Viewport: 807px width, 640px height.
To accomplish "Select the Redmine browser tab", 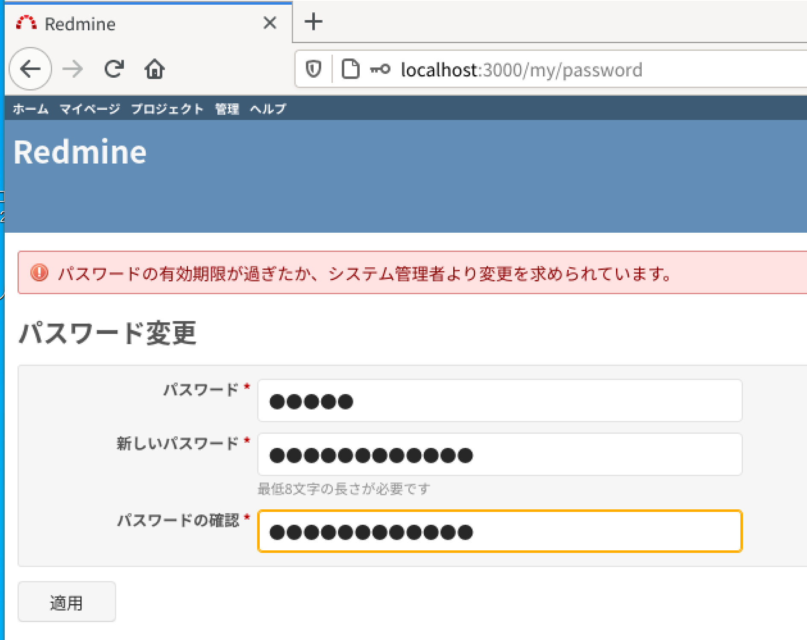I will (x=148, y=23).
